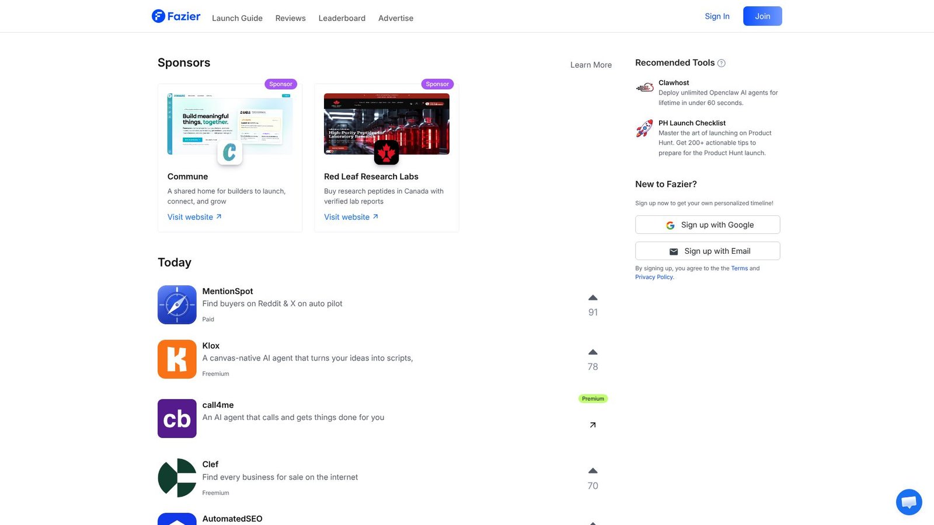Click the PH Launch Checklist title
Image resolution: width=934 pixels, height=525 pixels.
(x=692, y=123)
